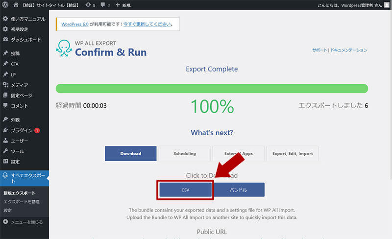Screen dimensions: 392x239
Task: Open エクスポートを管理 submenu item
Action: 22,202
